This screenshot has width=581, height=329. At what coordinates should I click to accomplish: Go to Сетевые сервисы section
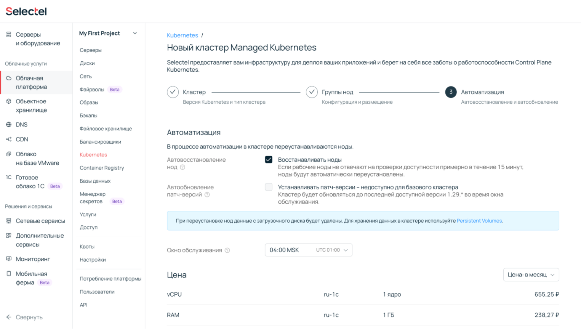pos(40,221)
